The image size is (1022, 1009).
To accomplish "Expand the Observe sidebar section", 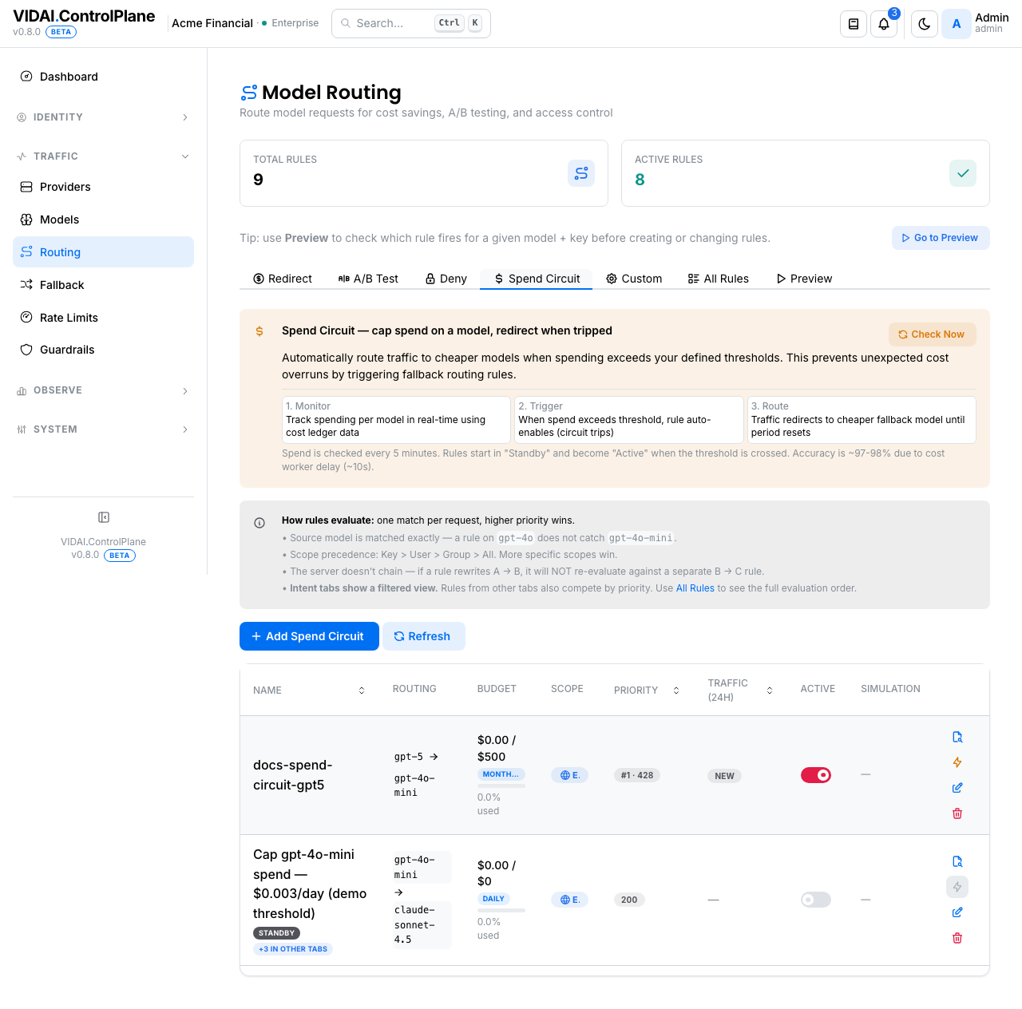I will tap(104, 390).
